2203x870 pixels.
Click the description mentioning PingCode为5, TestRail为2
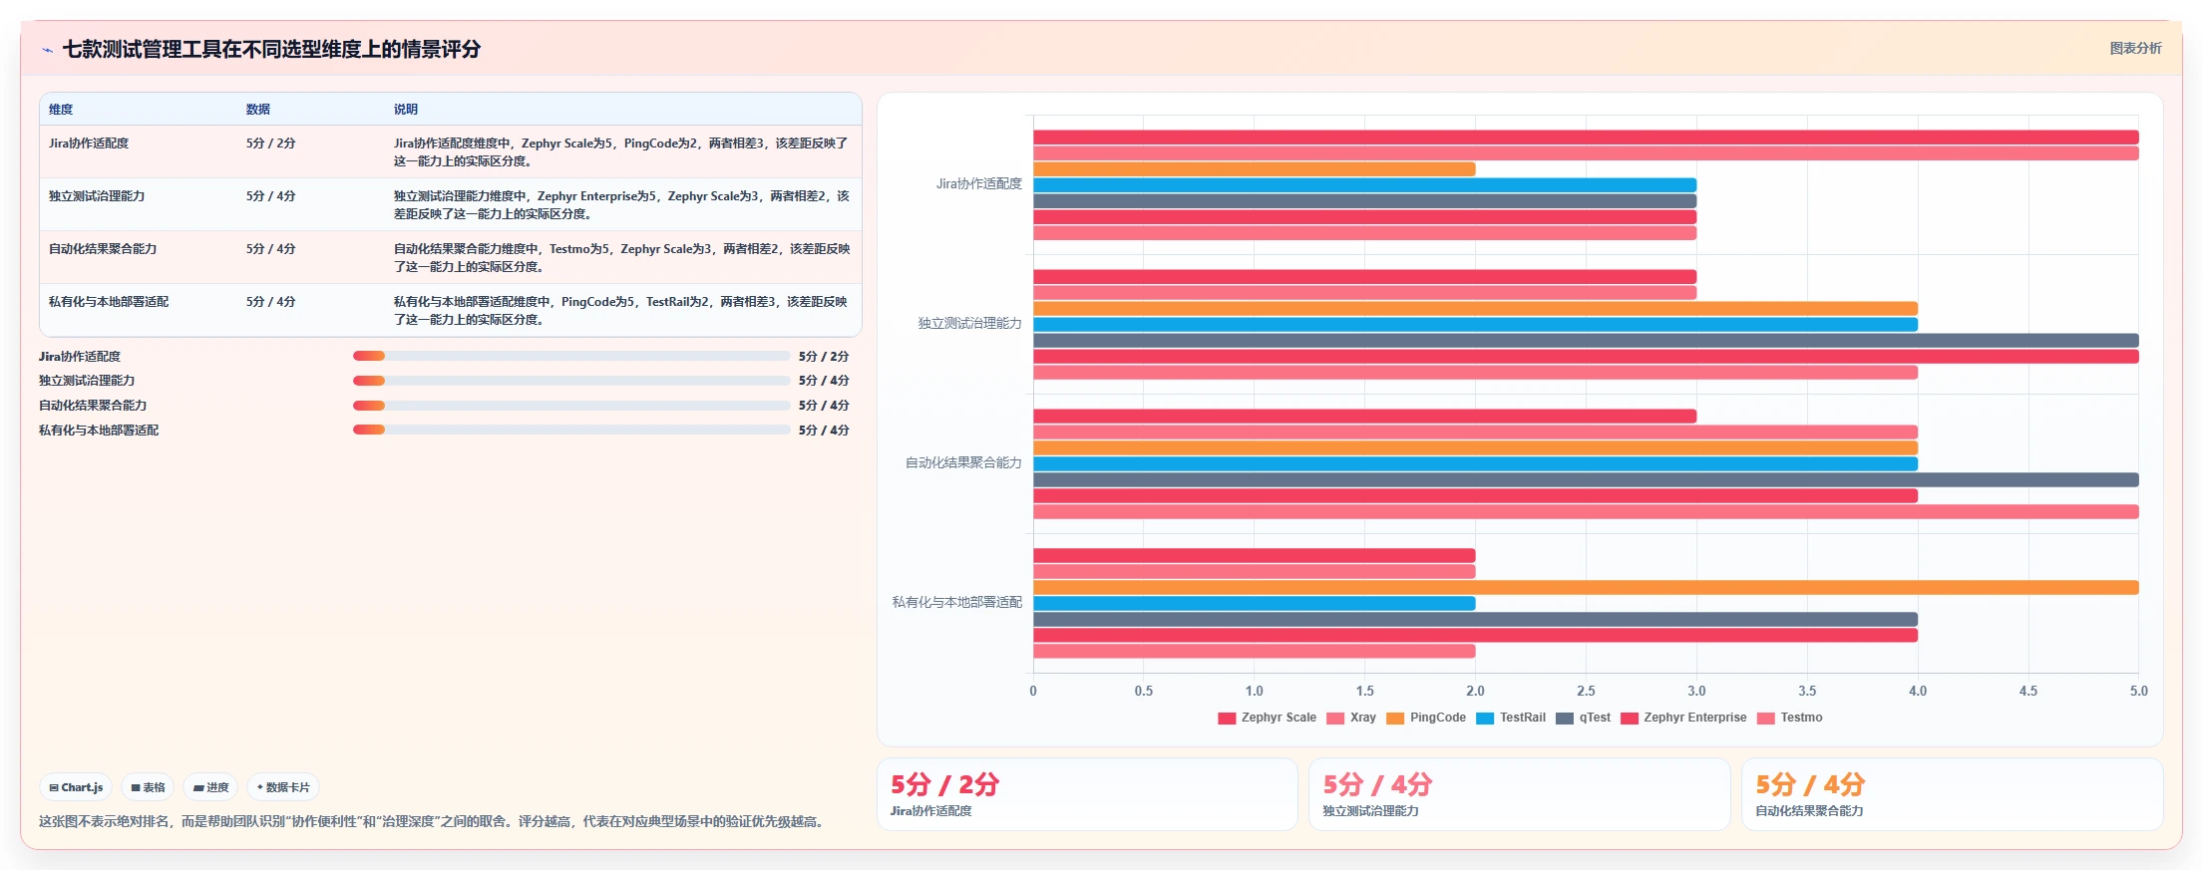pos(620,311)
